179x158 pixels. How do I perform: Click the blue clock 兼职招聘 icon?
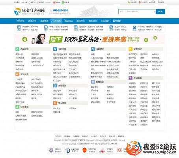pyautogui.click(x=55, y=86)
